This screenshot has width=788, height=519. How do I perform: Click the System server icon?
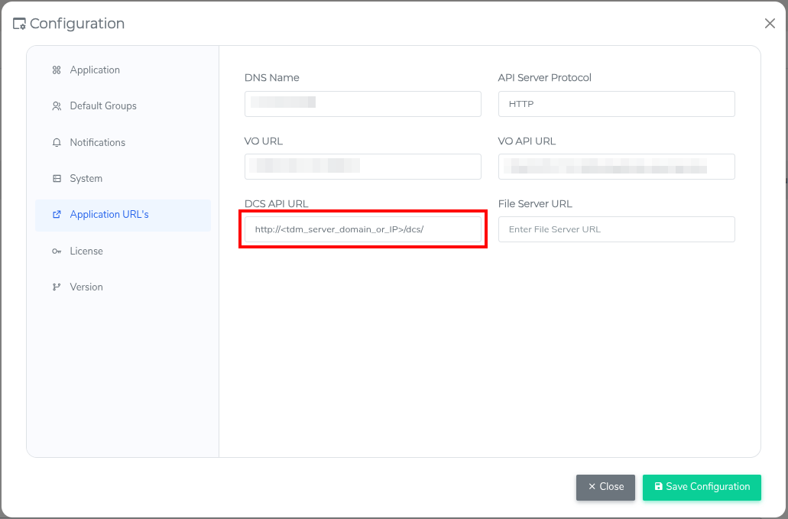click(x=57, y=178)
